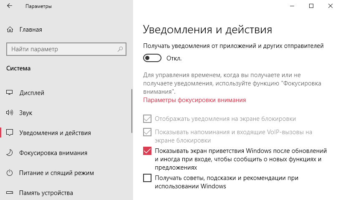The width and height of the screenshot is (338, 200).
Task: Click the Power and sleep (Питание) icon
Action: tap(10, 173)
